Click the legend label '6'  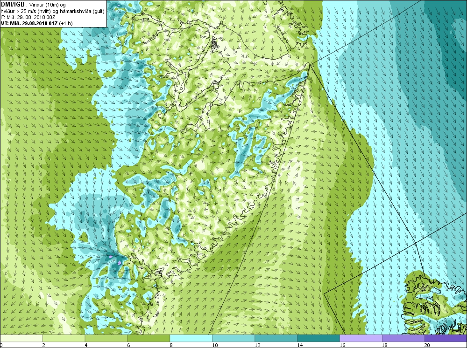tap(129, 345)
